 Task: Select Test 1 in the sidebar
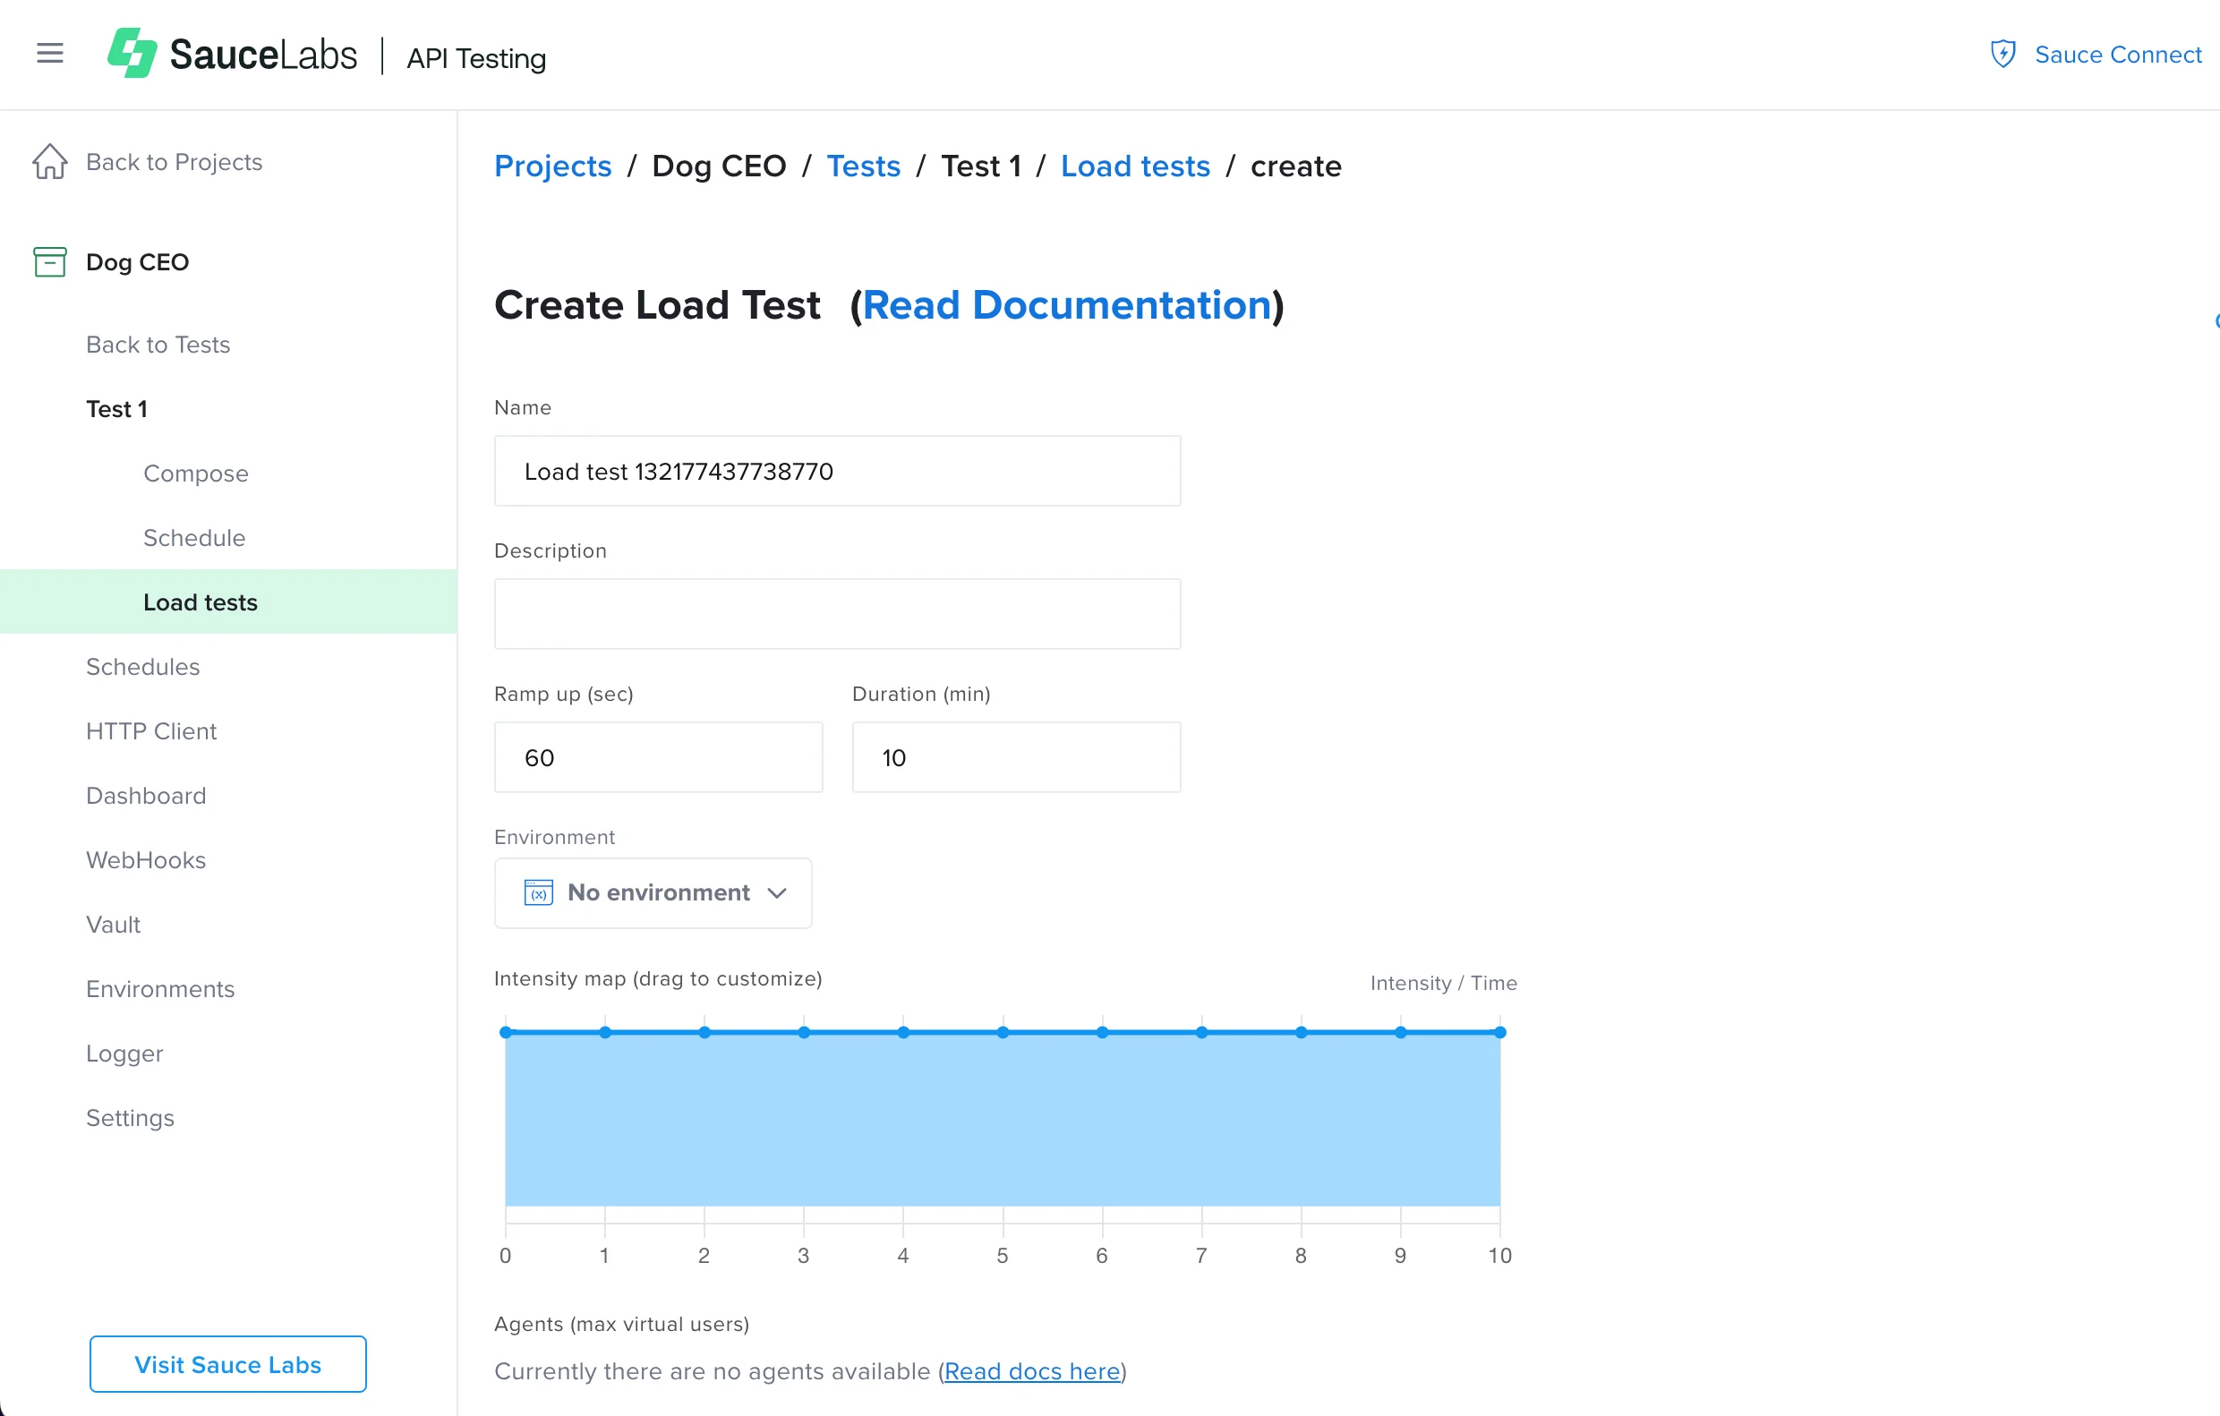tap(116, 408)
